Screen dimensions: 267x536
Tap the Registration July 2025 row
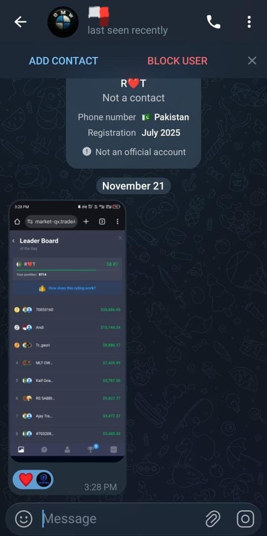click(x=134, y=133)
